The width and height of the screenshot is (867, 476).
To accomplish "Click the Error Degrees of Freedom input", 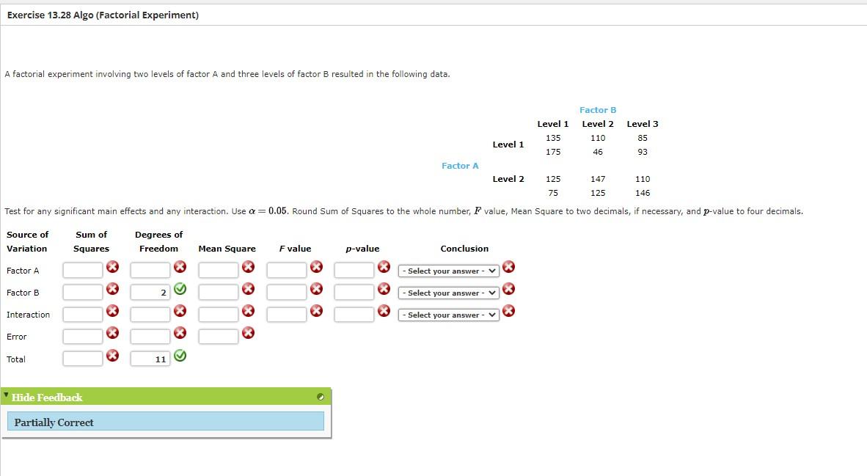I will (x=150, y=336).
